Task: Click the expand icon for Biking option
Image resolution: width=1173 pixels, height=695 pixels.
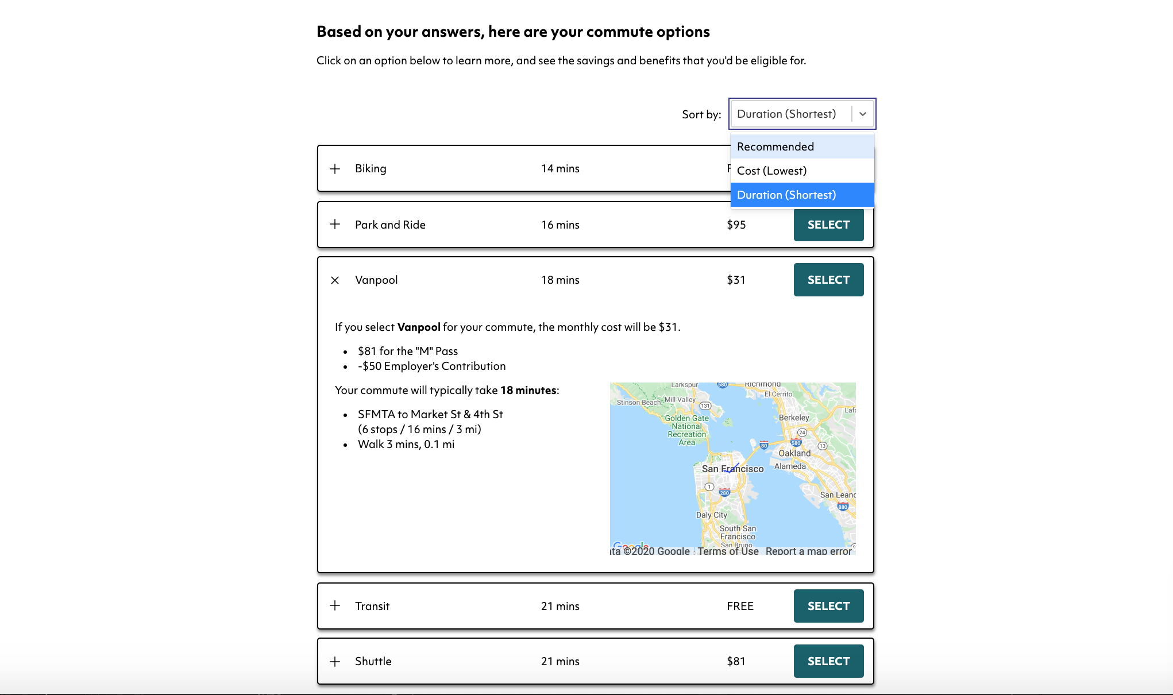Action: pyautogui.click(x=335, y=168)
